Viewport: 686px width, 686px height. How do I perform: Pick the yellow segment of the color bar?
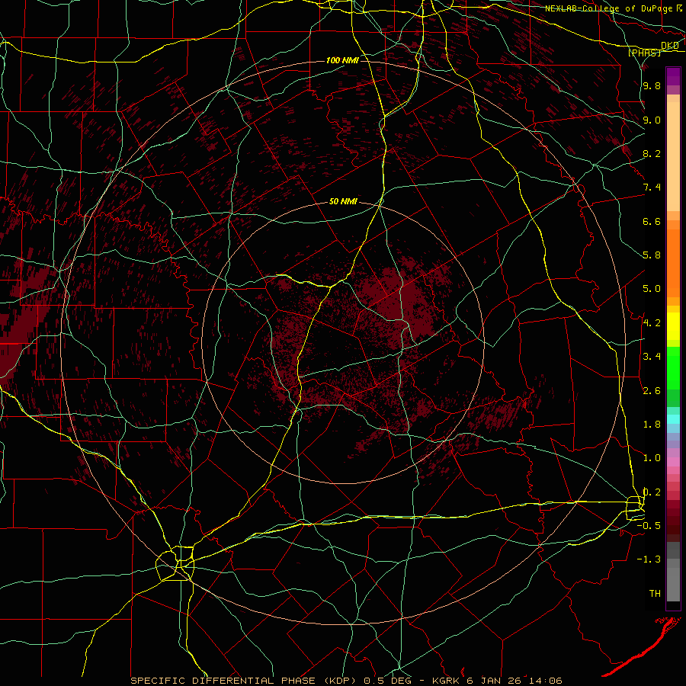tap(673, 326)
